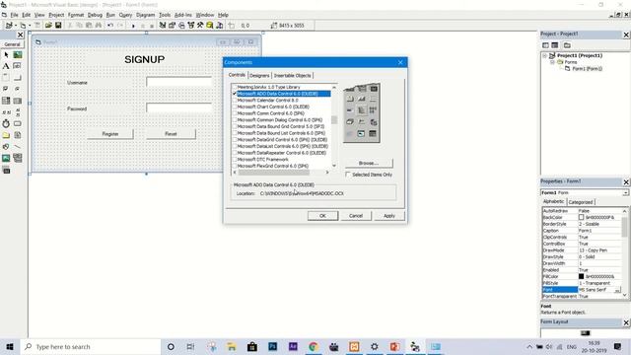Screen dimensions: 631x355
Task: Open Add Form dropdown arrow in toolbar
Action: (30, 26)
